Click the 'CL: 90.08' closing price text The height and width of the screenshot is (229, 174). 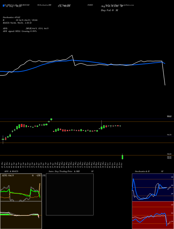[64, 6]
